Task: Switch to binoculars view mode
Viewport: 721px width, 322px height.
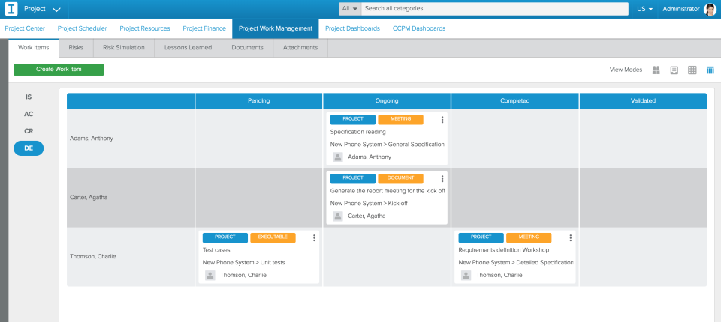Action: point(656,70)
